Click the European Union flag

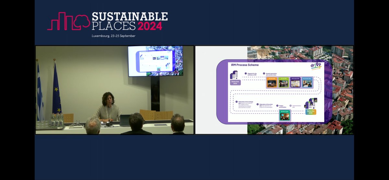pyautogui.click(x=56, y=88)
